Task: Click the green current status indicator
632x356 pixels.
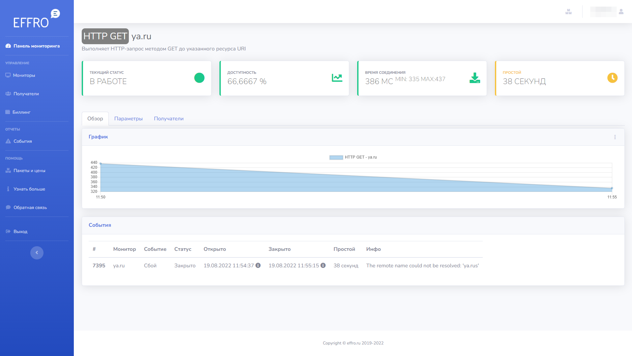Action: coord(199,78)
